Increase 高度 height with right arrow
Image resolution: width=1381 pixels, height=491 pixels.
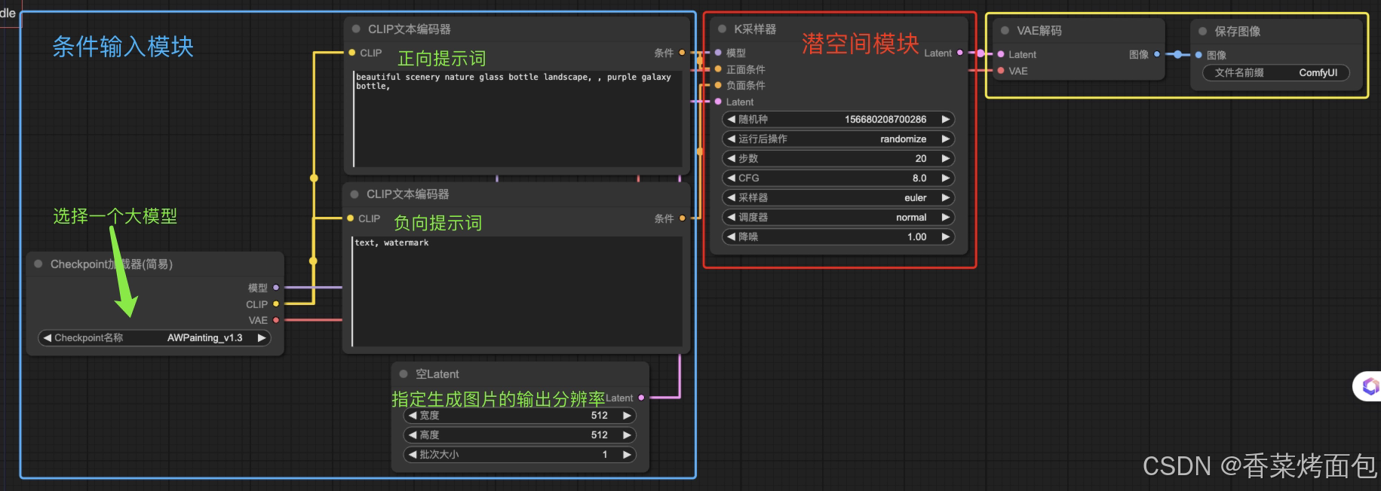click(x=627, y=435)
